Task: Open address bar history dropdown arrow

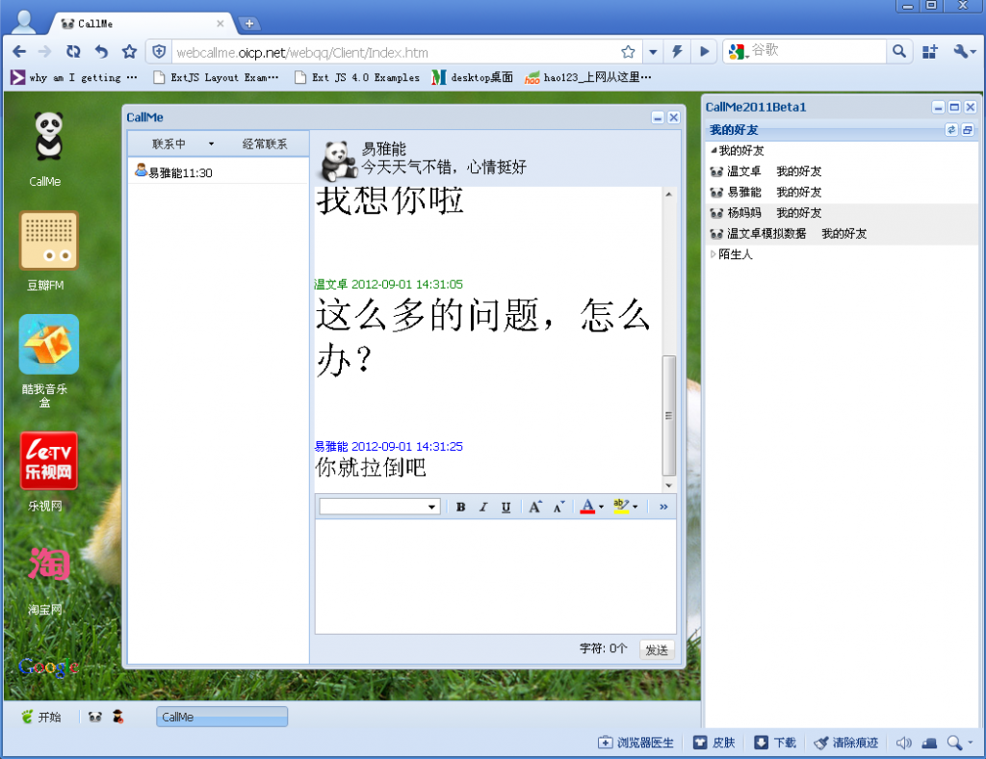Action: [653, 52]
